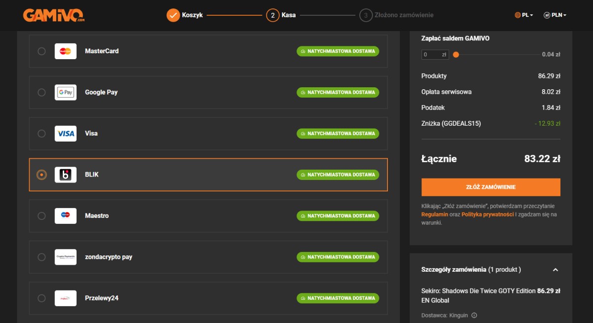Collapse the Szczegóły zamówienia section

coord(555,270)
